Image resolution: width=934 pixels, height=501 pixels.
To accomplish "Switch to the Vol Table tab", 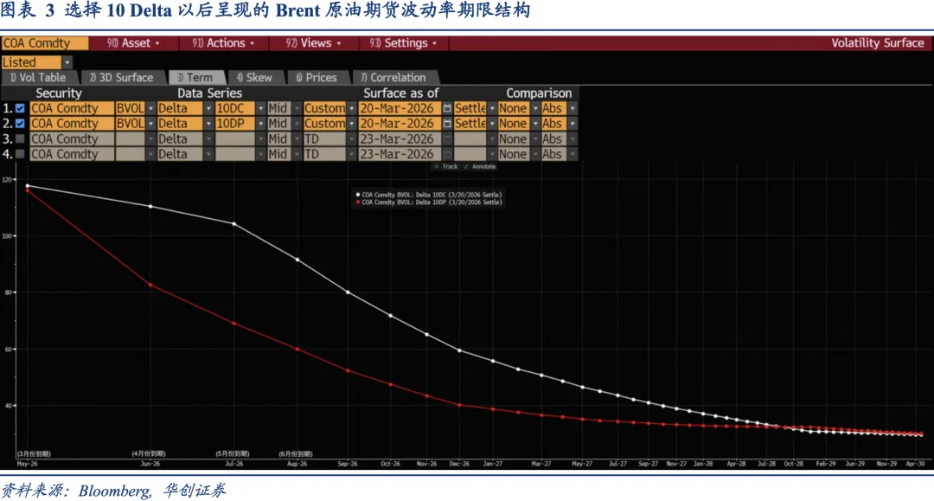I will point(39,78).
